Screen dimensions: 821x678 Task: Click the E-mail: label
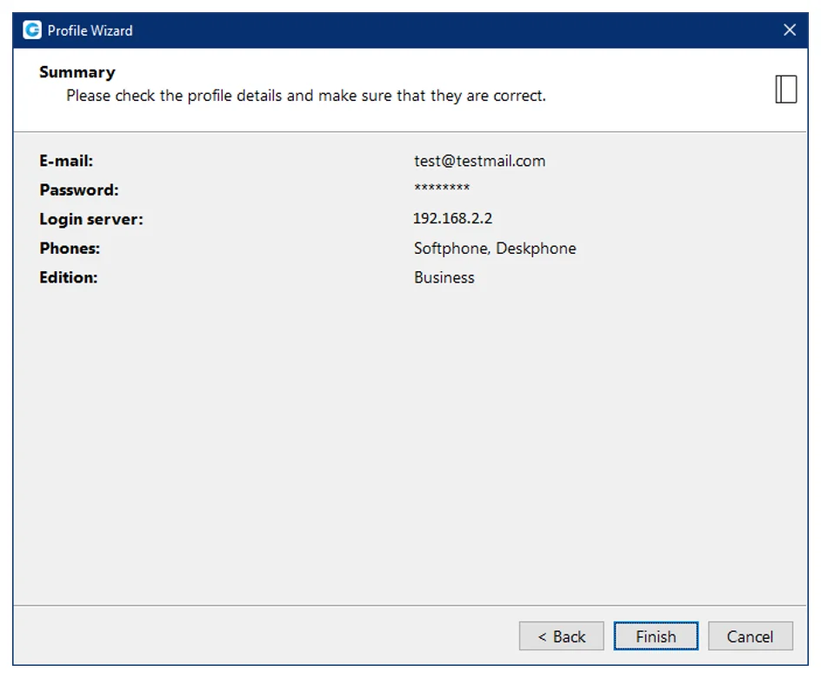(66, 161)
